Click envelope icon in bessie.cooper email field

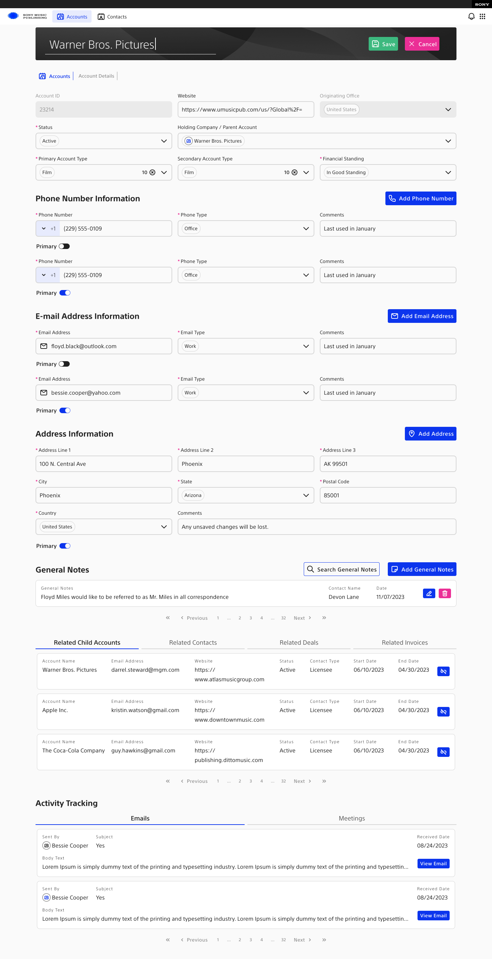(44, 393)
